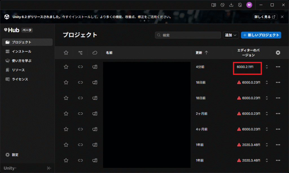
Task: Click the star filter in table header
Action: coord(66,53)
